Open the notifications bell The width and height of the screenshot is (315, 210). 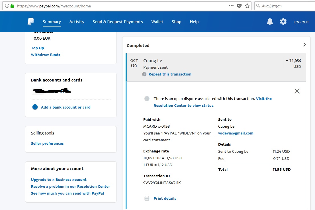coord(270,21)
